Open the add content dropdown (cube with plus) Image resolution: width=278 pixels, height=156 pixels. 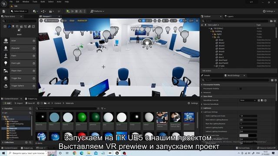click(x=35, y=11)
